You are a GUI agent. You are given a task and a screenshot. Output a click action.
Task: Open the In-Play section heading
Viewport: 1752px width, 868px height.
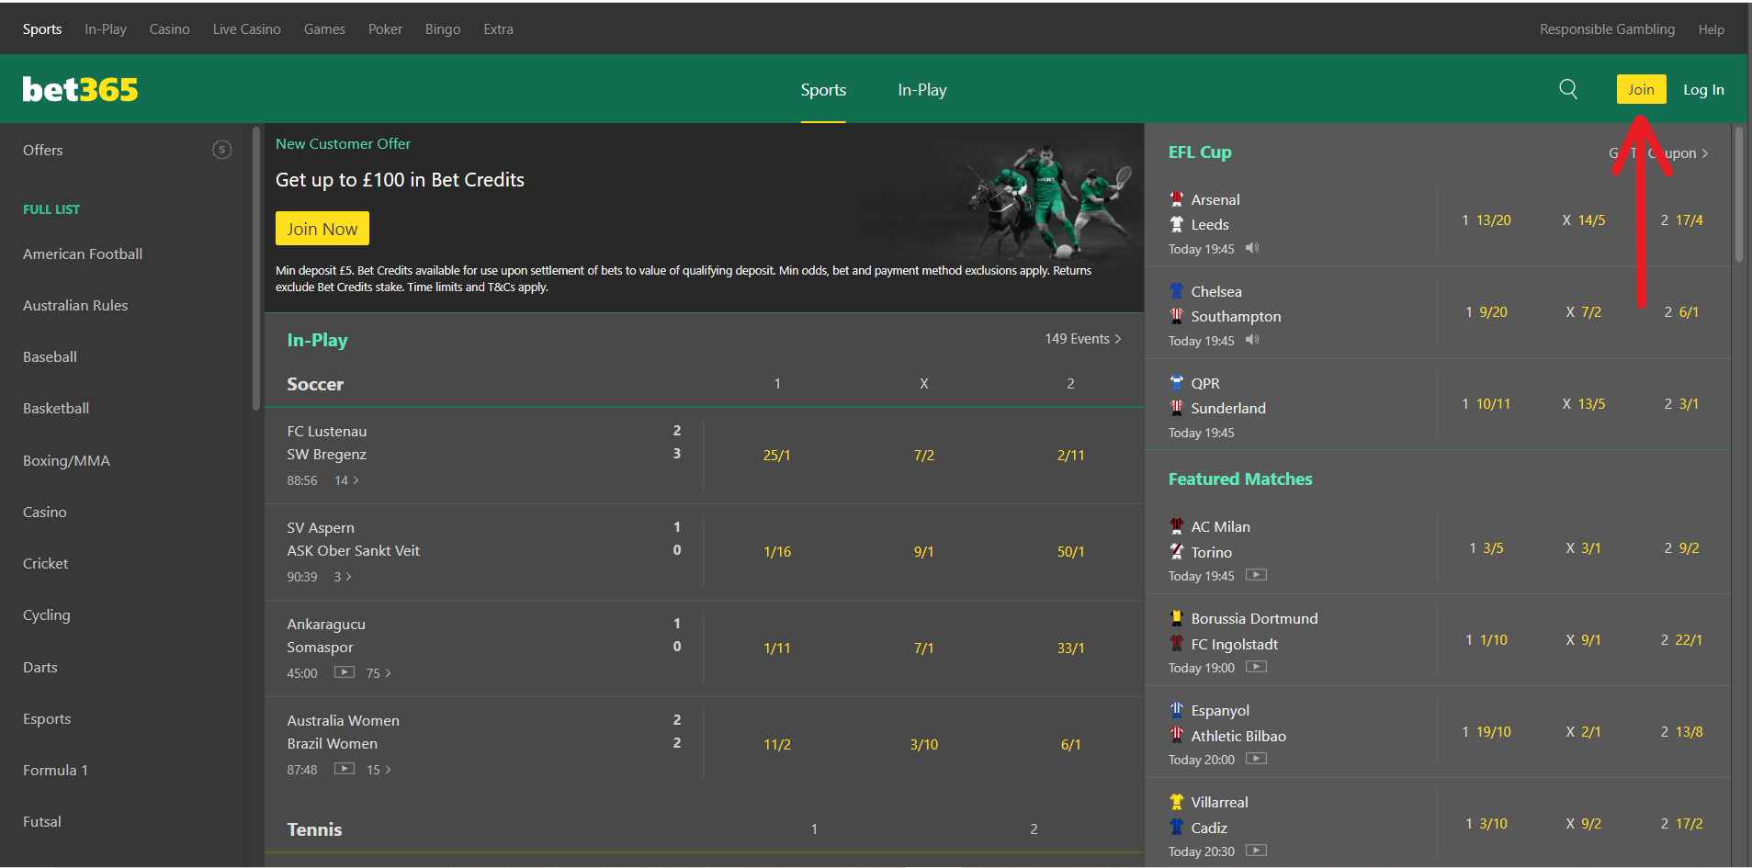pos(317,341)
